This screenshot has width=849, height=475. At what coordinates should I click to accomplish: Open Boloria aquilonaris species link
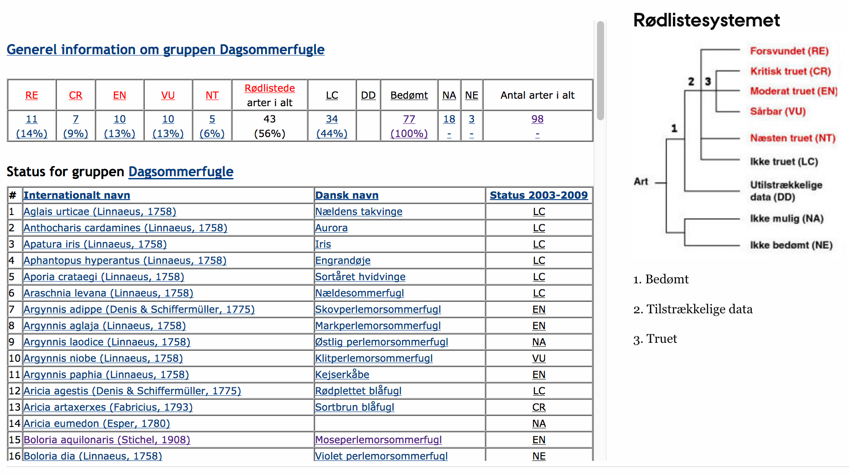click(x=107, y=440)
